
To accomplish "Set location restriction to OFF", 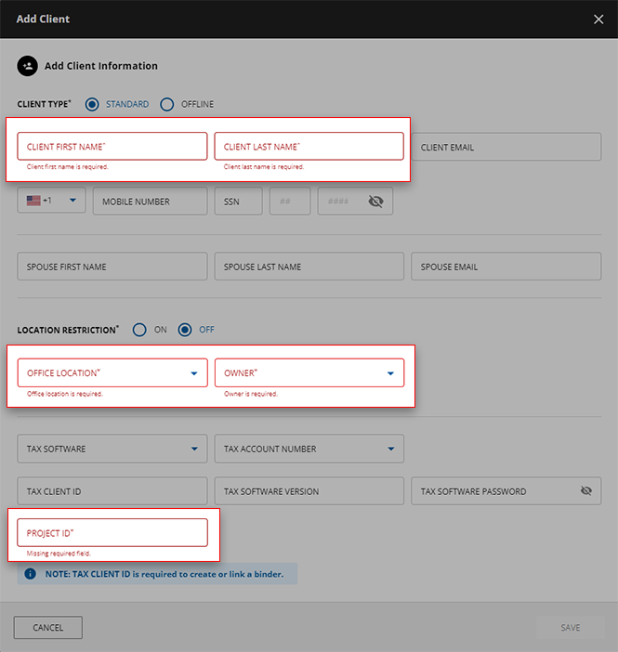I will 185,330.
